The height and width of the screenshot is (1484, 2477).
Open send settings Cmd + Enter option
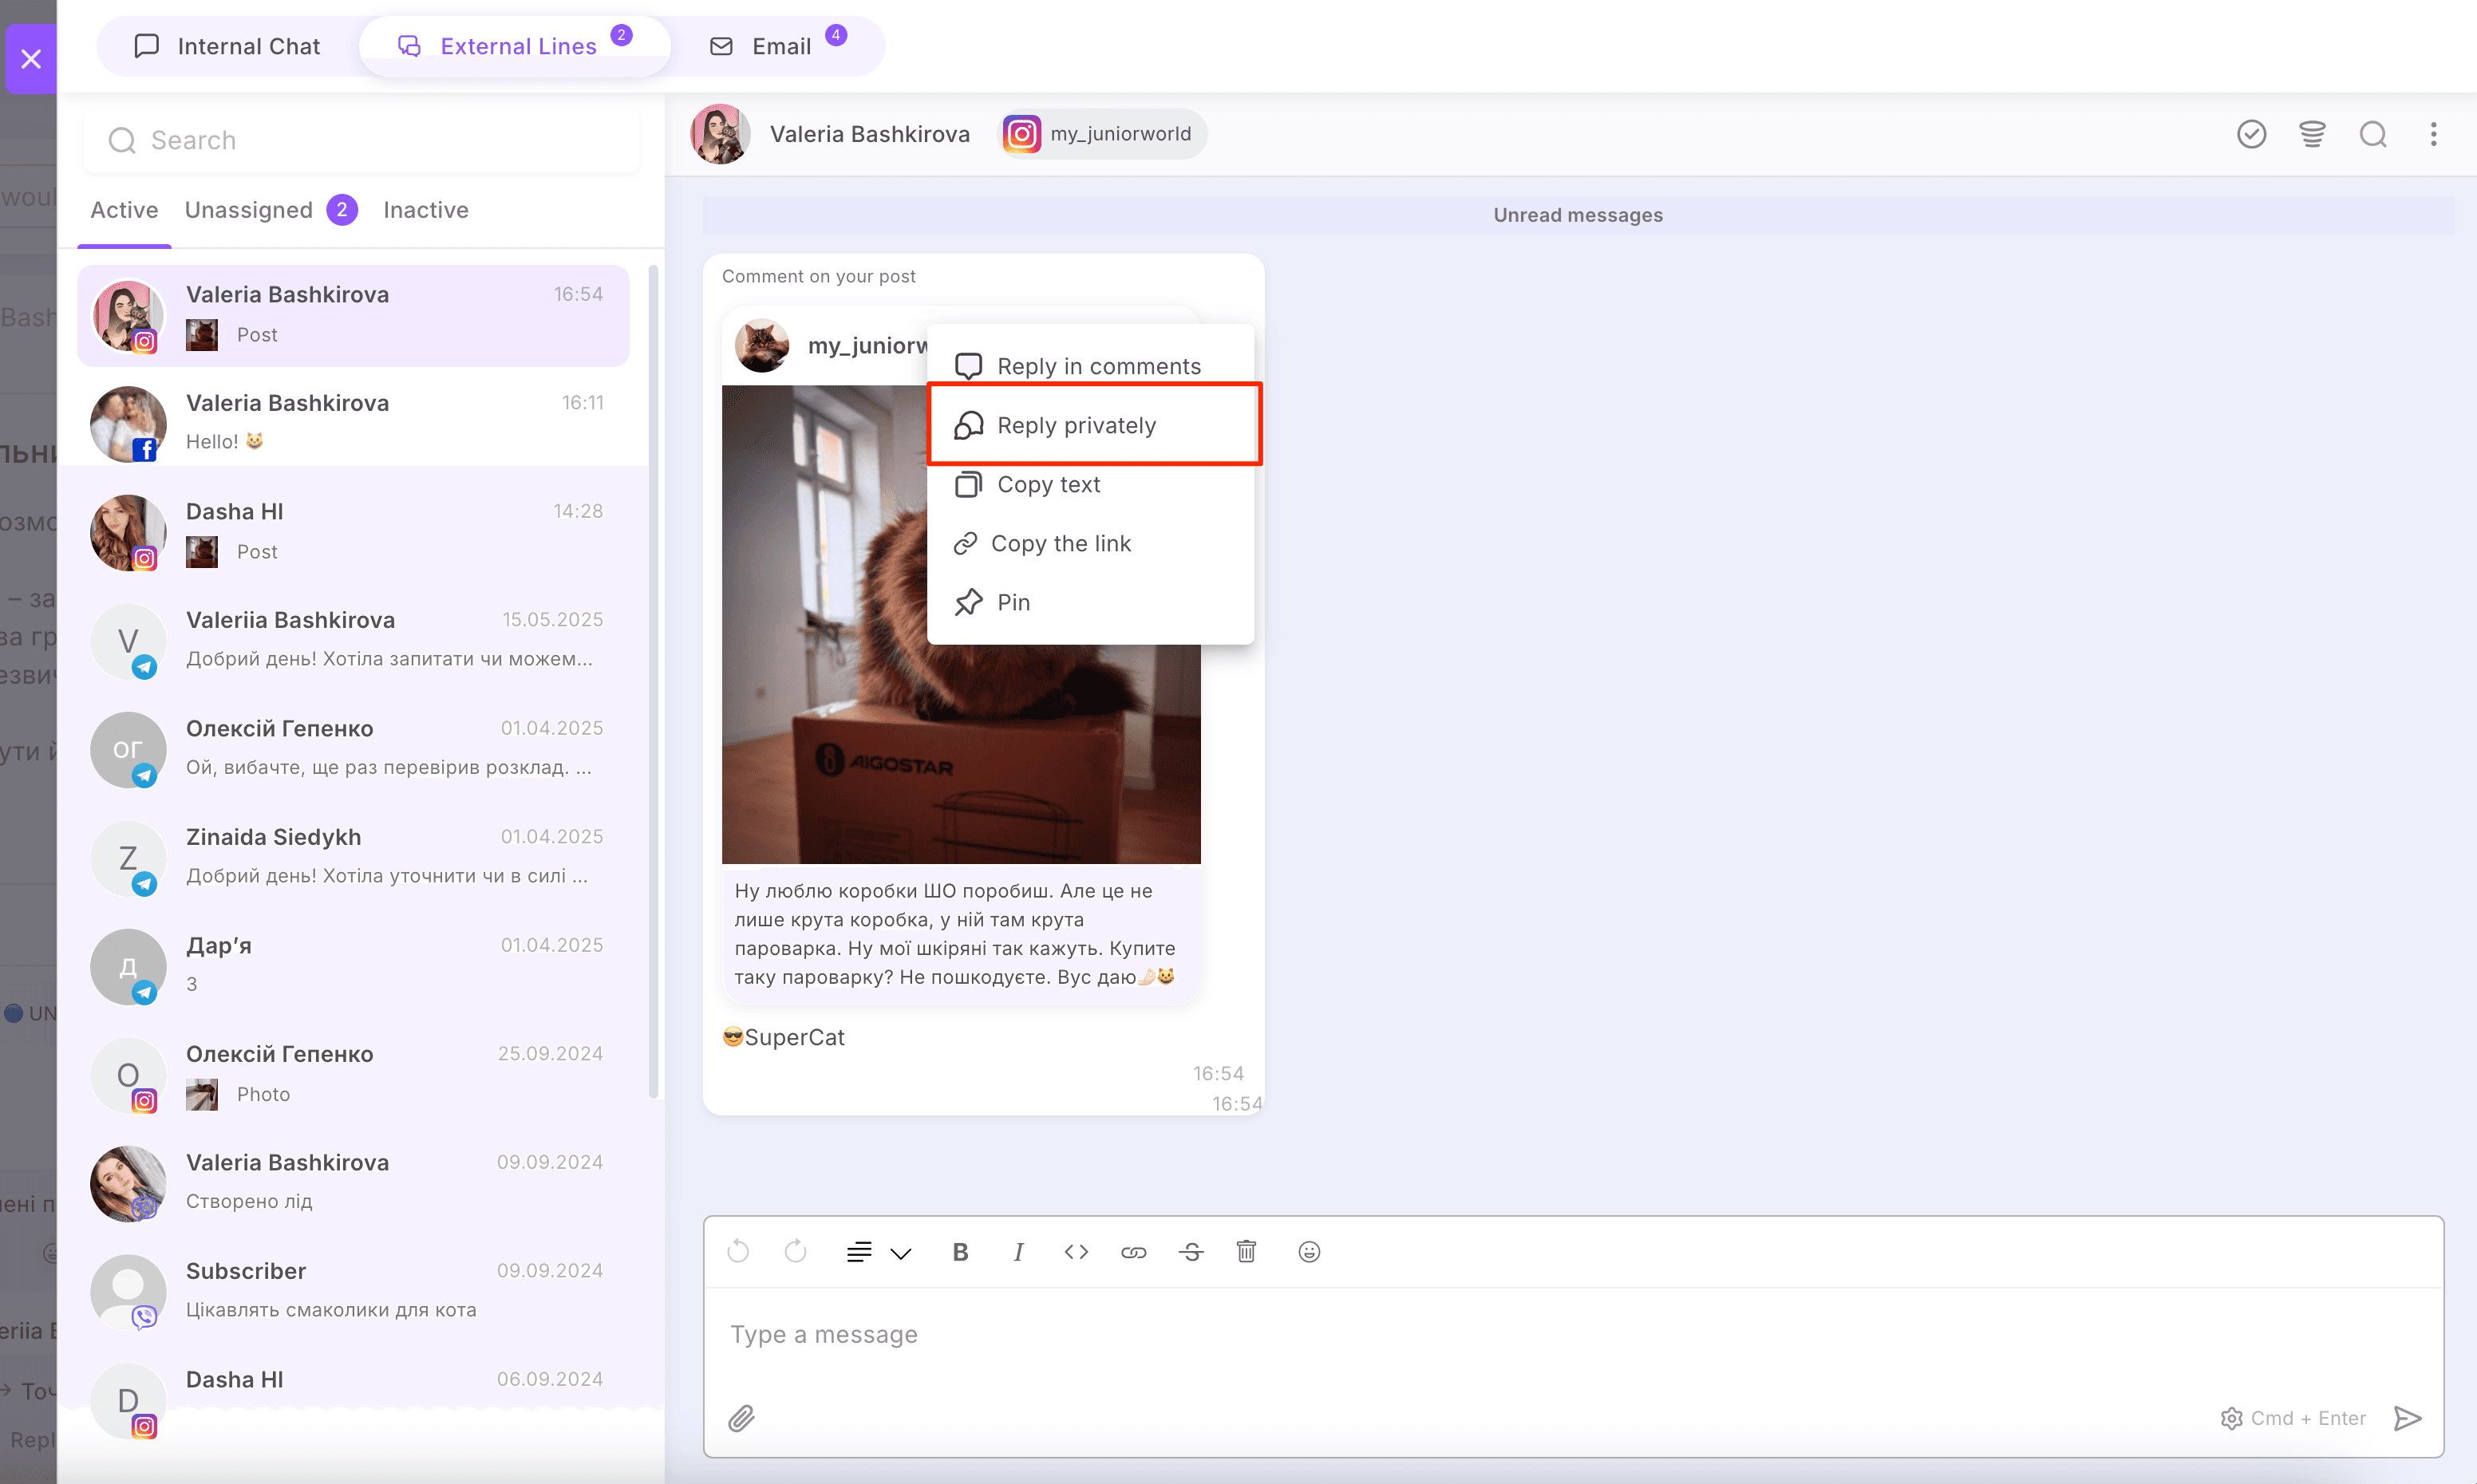[2293, 1418]
